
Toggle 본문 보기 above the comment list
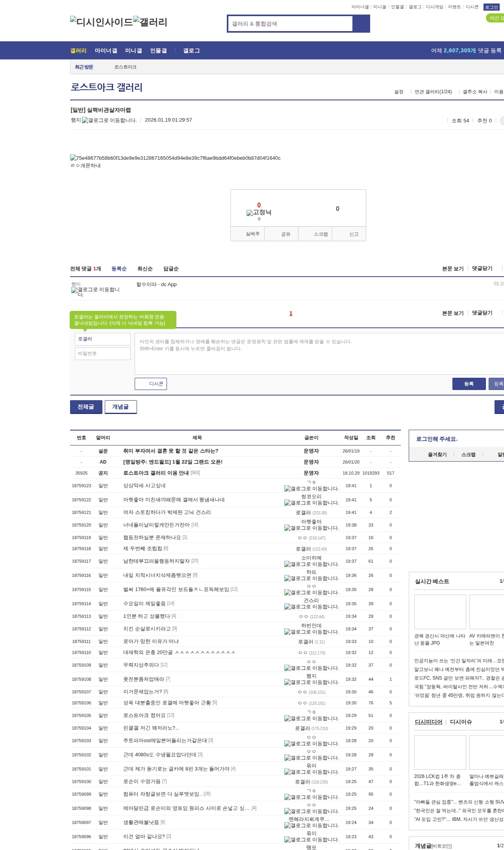coord(452,268)
